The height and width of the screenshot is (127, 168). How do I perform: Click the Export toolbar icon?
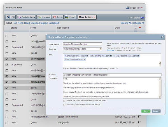point(67,17)
